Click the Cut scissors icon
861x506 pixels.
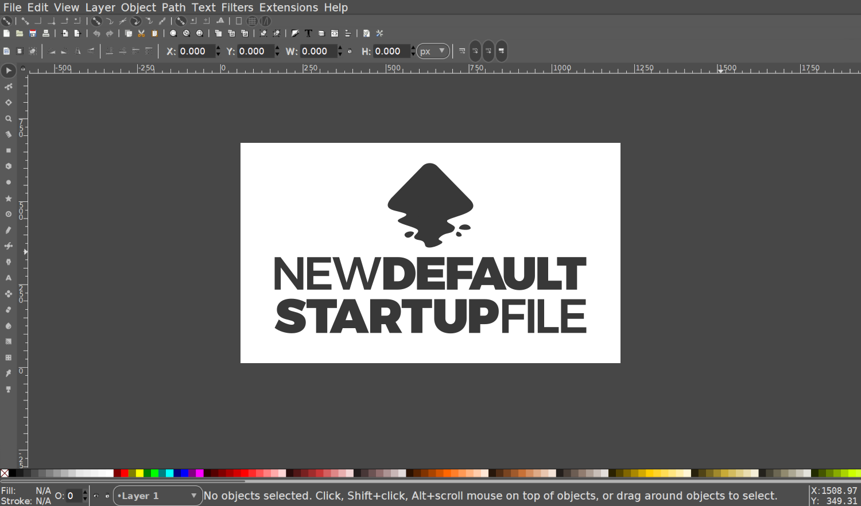(141, 33)
